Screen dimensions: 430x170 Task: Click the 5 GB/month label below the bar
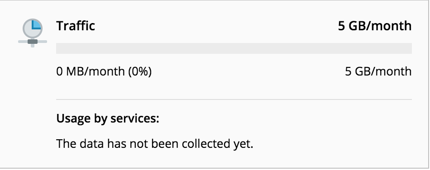coord(378,71)
